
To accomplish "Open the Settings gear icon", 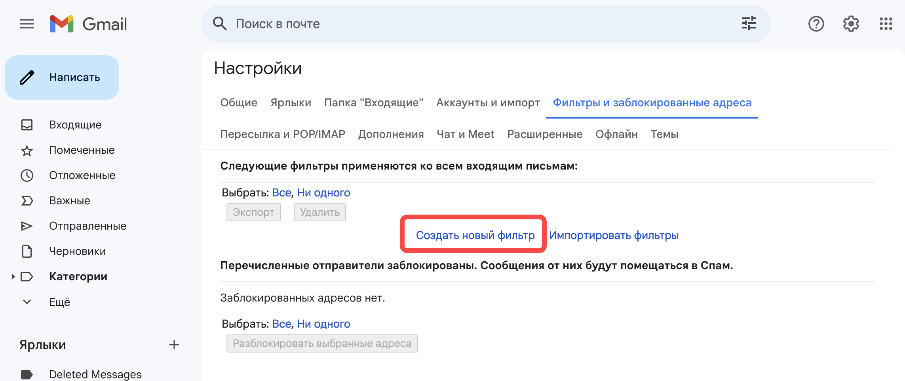I will point(851,24).
